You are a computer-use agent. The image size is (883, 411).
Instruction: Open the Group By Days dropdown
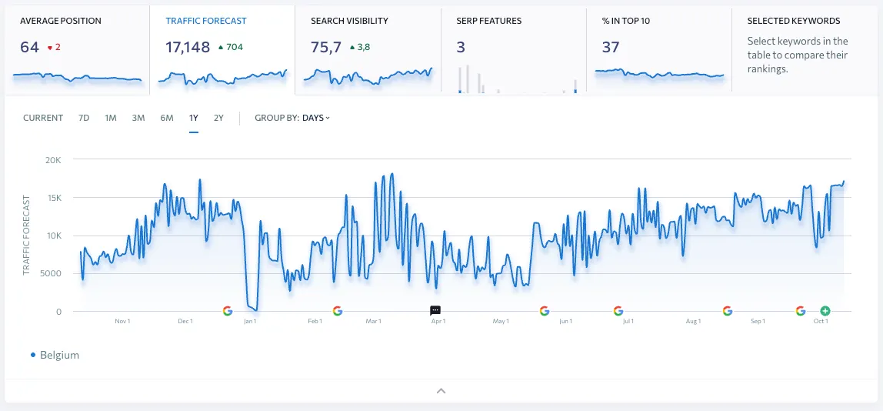(292, 118)
